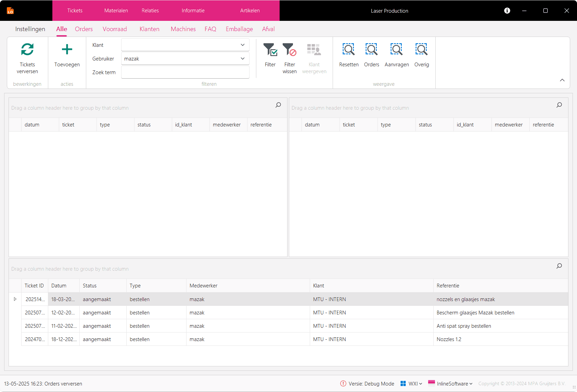The height and width of the screenshot is (392, 577).
Task: Open search in the top-right grid panel
Action: click(559, 105)
